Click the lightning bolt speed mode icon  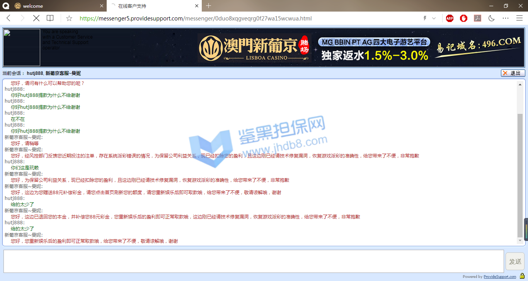[x=425, y=18]
